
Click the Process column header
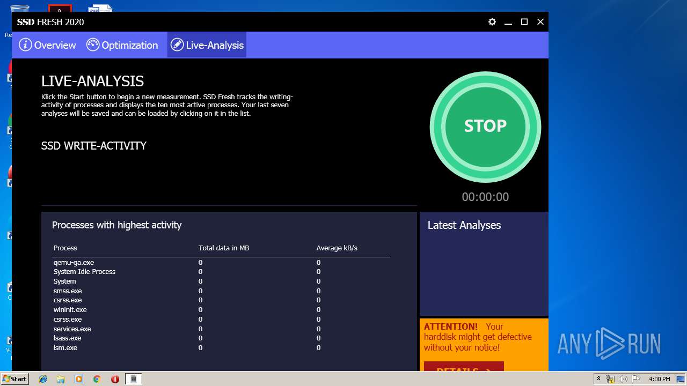(65, 248)
